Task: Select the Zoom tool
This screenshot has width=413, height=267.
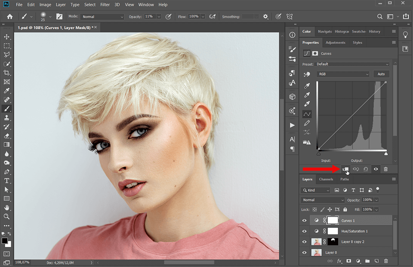Action: tap(6, 217)
